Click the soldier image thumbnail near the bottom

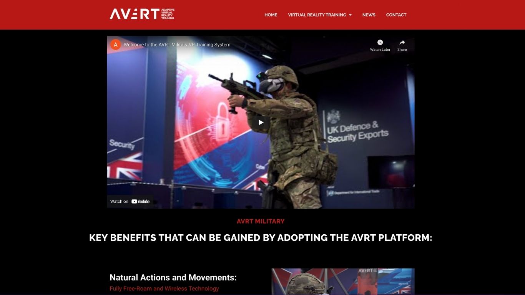[342, 282]
